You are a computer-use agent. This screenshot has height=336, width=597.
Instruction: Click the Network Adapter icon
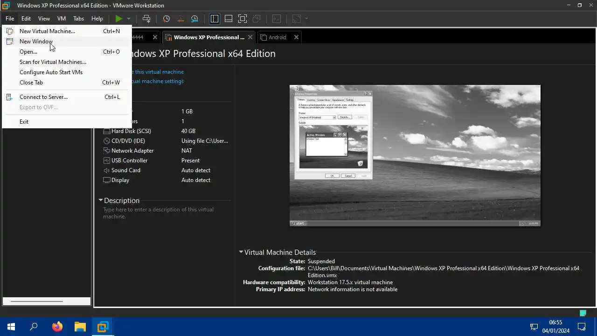pos(106,151)
